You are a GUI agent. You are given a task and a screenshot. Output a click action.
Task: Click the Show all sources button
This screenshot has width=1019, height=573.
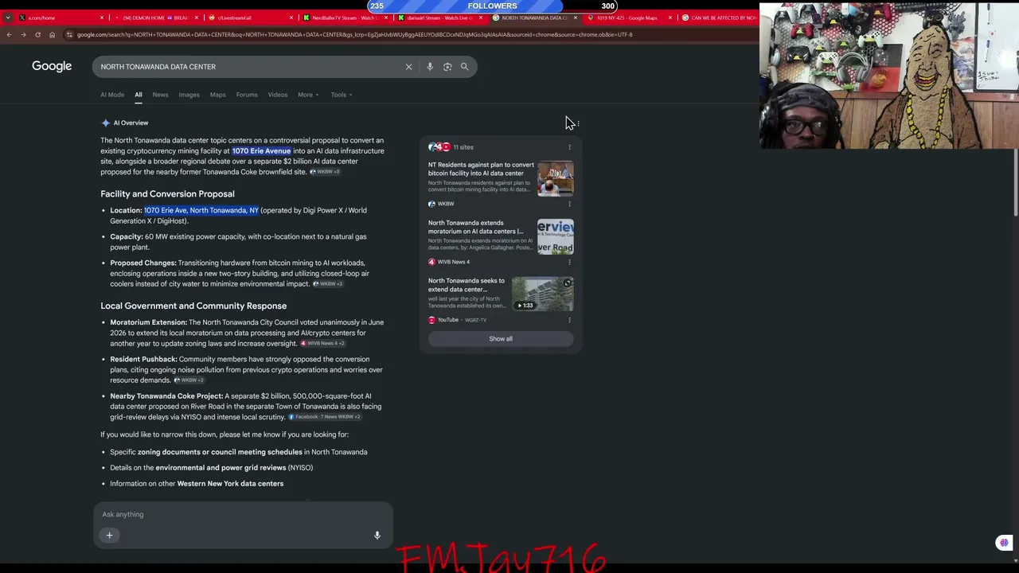point(501,339)
